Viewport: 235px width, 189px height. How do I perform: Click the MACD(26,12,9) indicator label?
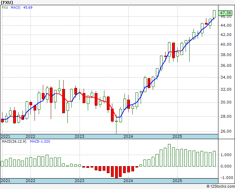click(x=14, y=142)
